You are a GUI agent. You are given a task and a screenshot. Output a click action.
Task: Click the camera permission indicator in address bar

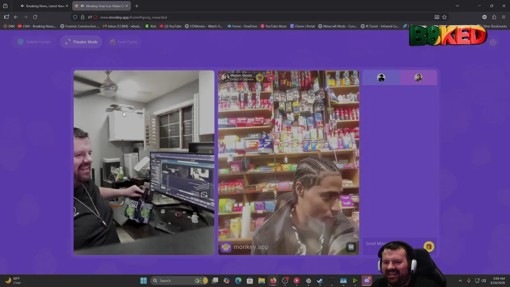[95, 17]
